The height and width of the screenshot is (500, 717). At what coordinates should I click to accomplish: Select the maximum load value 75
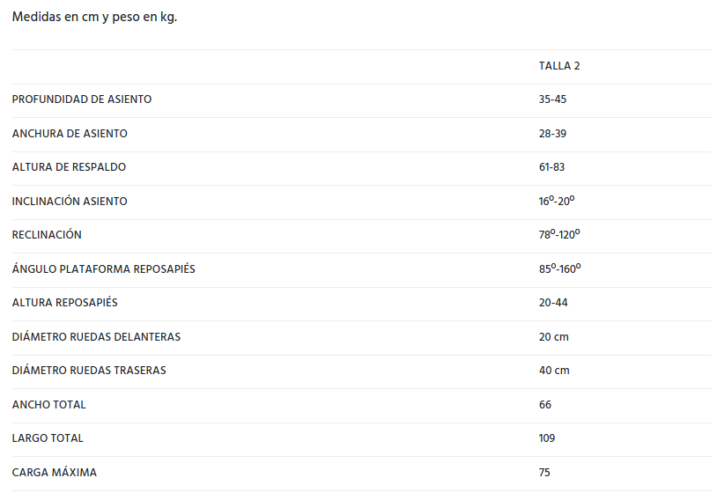point(544,473)
